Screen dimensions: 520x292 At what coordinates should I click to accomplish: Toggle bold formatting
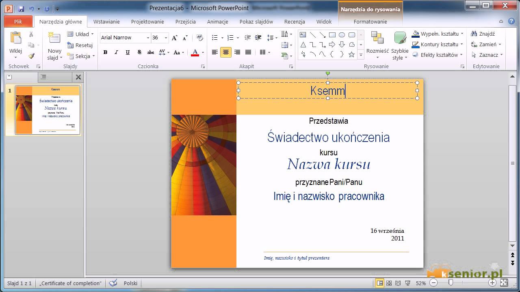(x=105, y=52)
